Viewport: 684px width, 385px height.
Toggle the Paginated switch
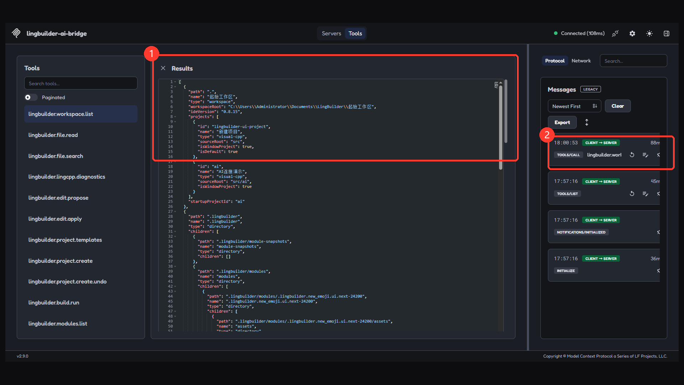[31, 97]
